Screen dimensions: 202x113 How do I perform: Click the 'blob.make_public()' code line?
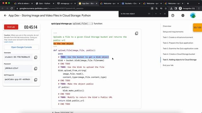74,91
